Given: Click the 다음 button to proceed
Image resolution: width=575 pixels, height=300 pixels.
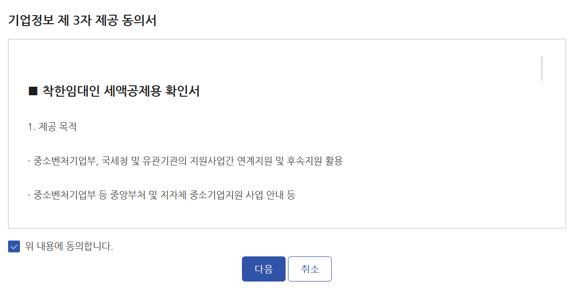Looking at the screenshot, I should pos(264,269).
